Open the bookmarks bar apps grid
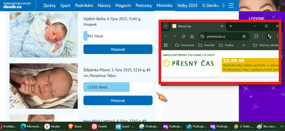Image resolution: width=285 pixels, height=131 pixels. tap(166, 45)
